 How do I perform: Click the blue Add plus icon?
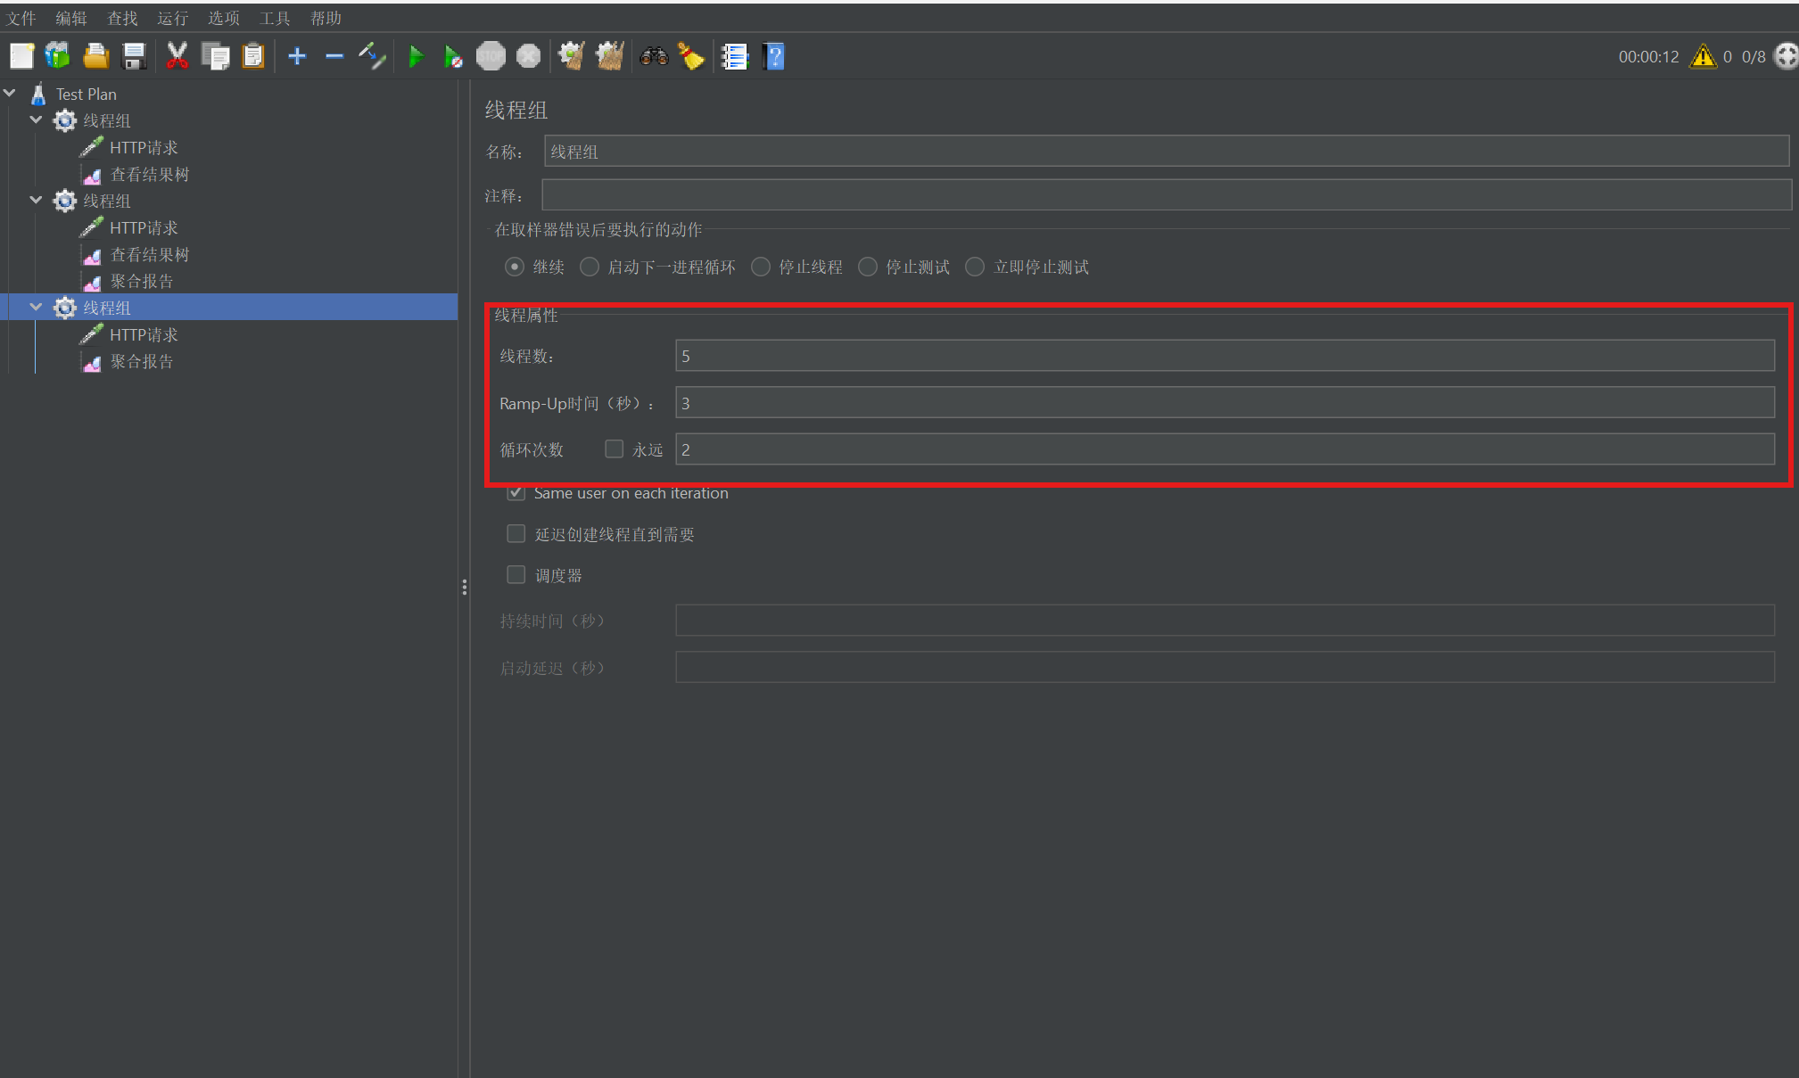pyautogui.click(x=297, y=57)
